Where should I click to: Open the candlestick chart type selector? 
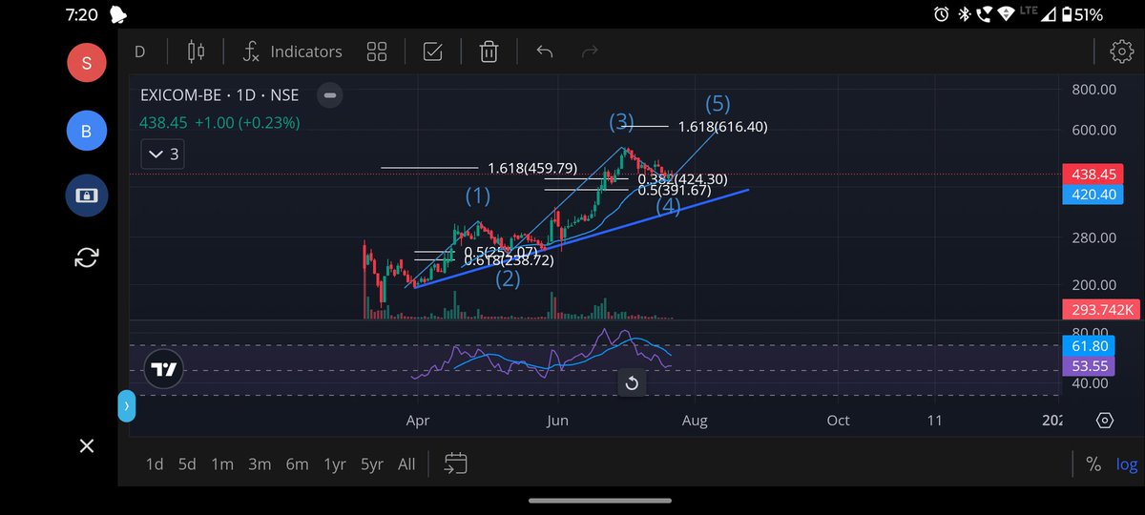[x=197, y=51]
